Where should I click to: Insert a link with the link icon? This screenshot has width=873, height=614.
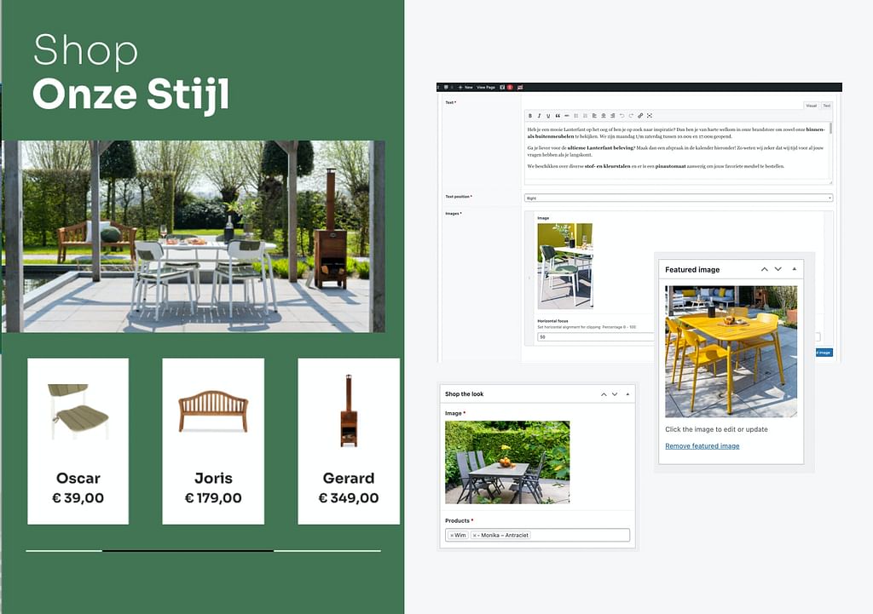(640, 116)
